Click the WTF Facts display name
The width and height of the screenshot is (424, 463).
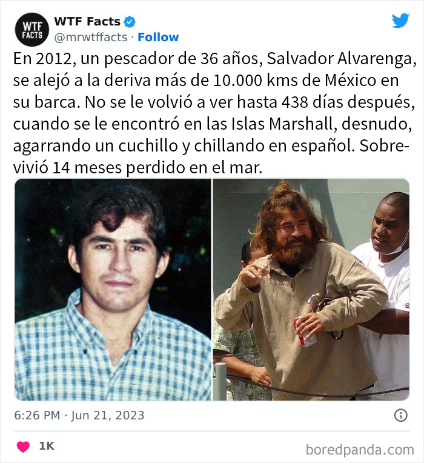[87, 22]
